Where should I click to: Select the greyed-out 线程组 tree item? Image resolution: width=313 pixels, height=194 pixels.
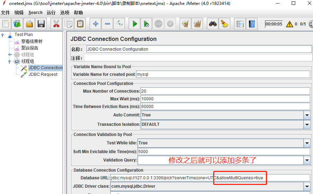tap(28, 55)
